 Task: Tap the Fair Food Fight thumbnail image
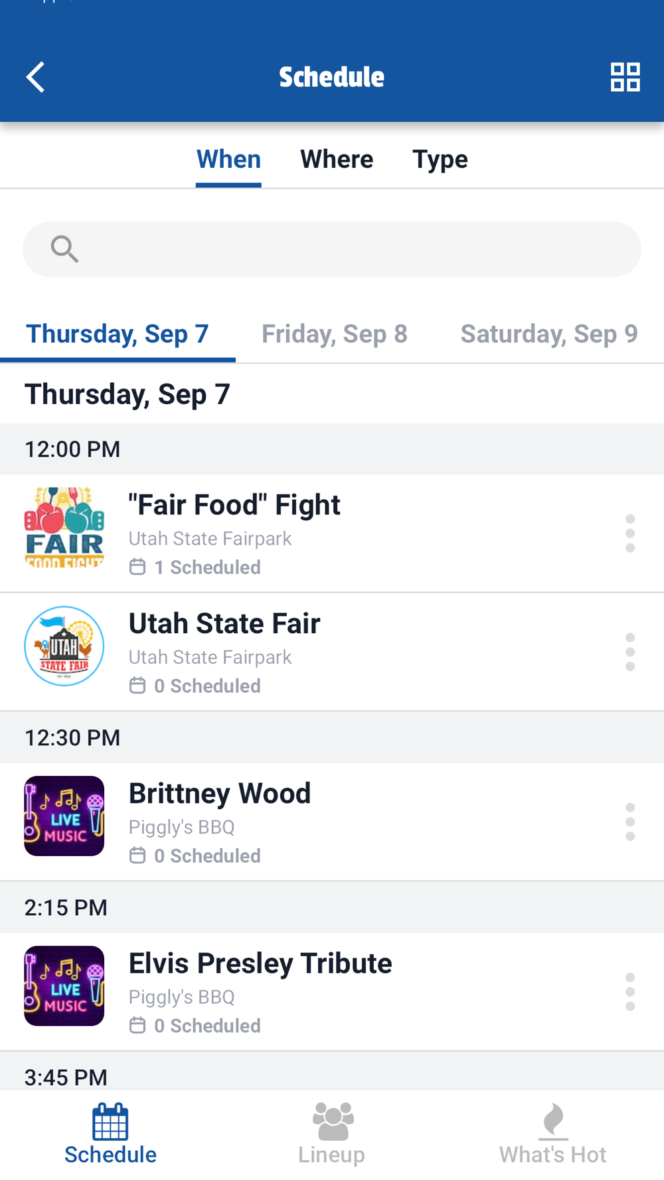64,528
